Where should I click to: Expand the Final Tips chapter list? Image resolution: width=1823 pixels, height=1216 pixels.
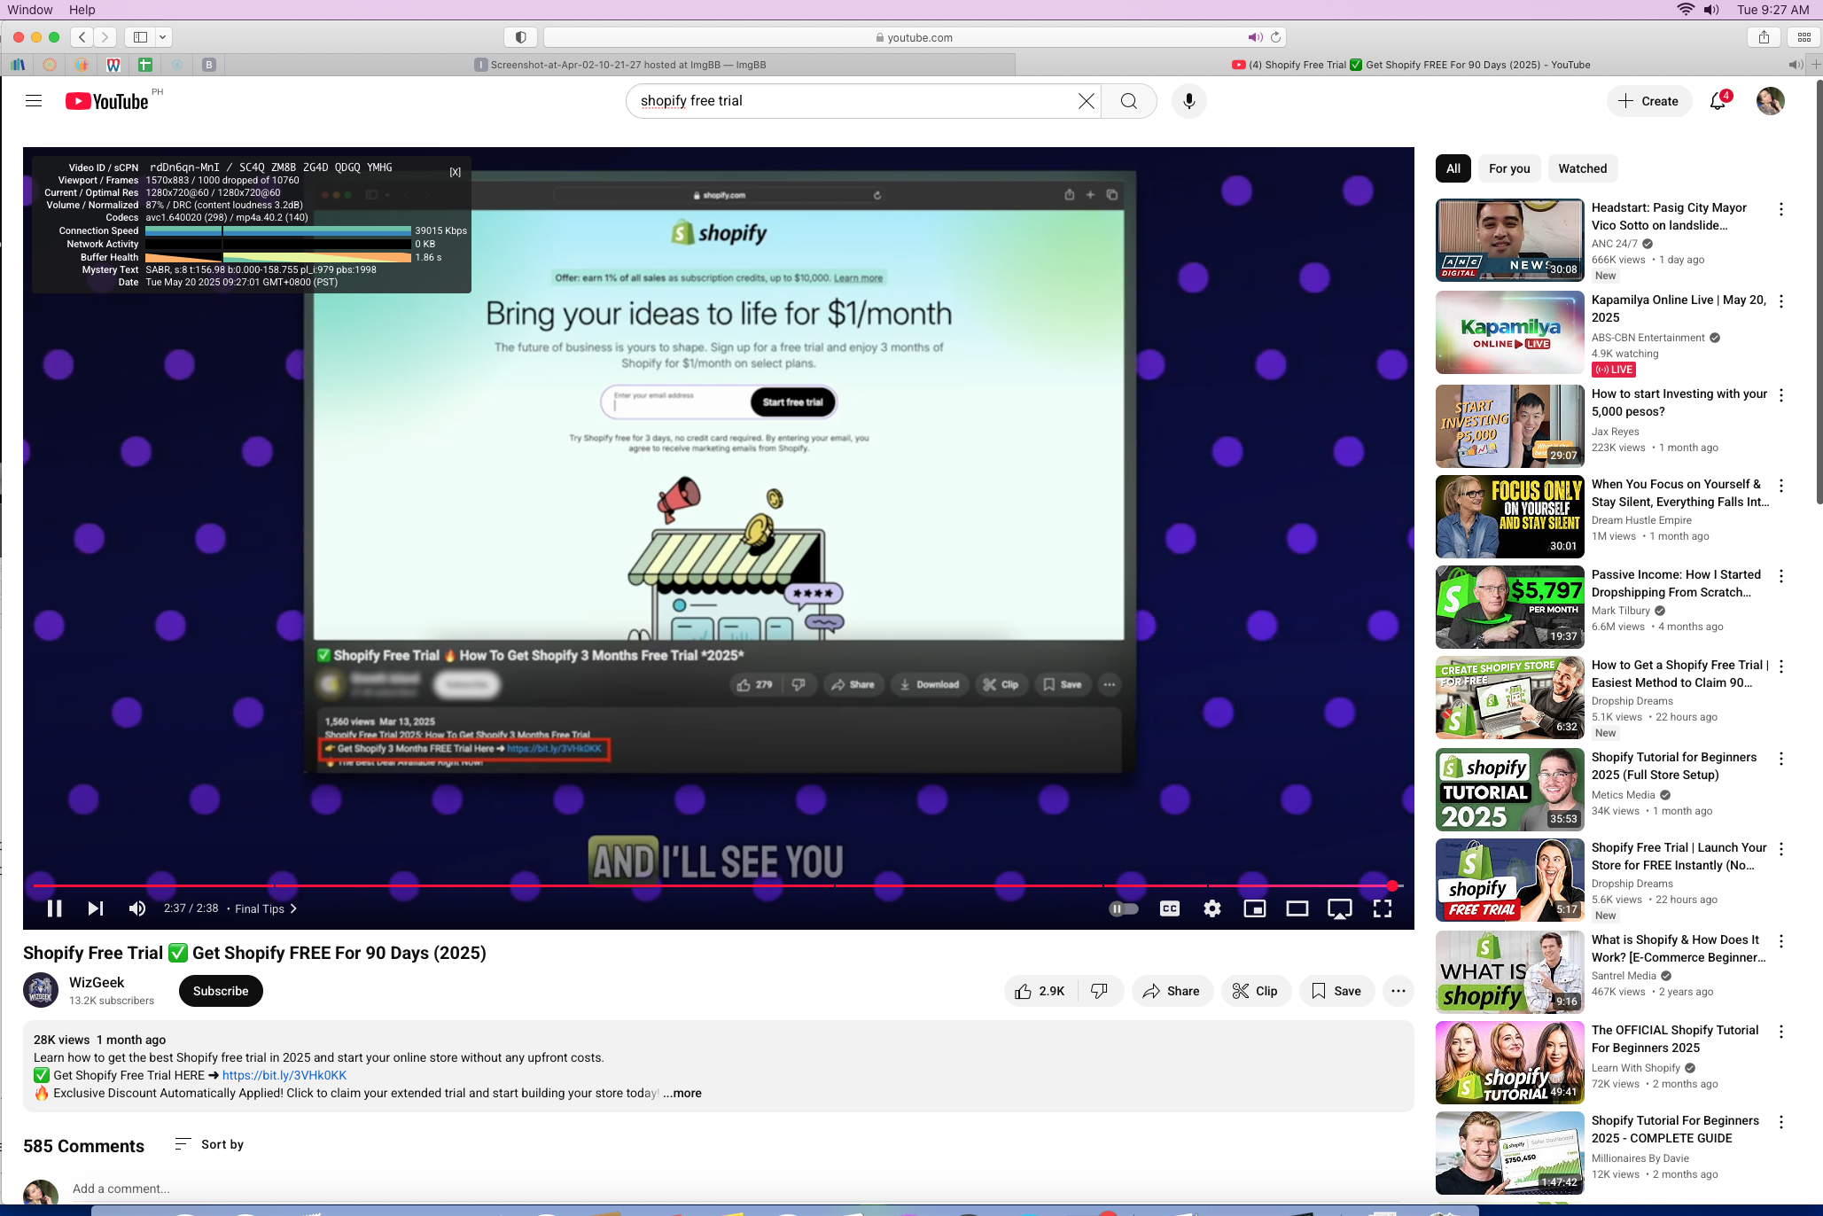click(x=266, y=908)
